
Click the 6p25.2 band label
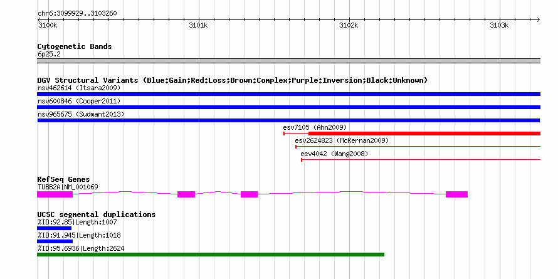[x=49, y=54]
